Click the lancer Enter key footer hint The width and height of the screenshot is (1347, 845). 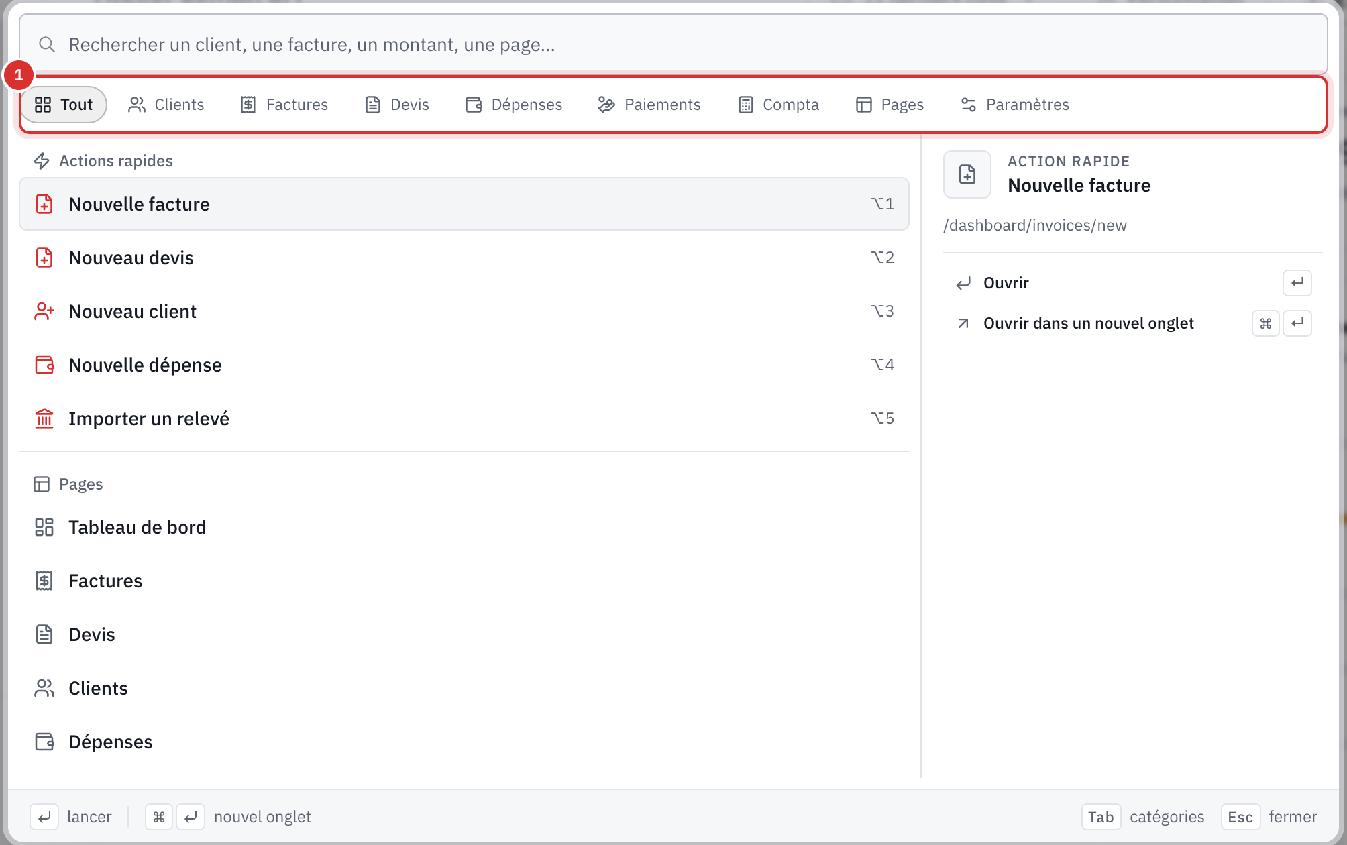[x=44, y=817]
